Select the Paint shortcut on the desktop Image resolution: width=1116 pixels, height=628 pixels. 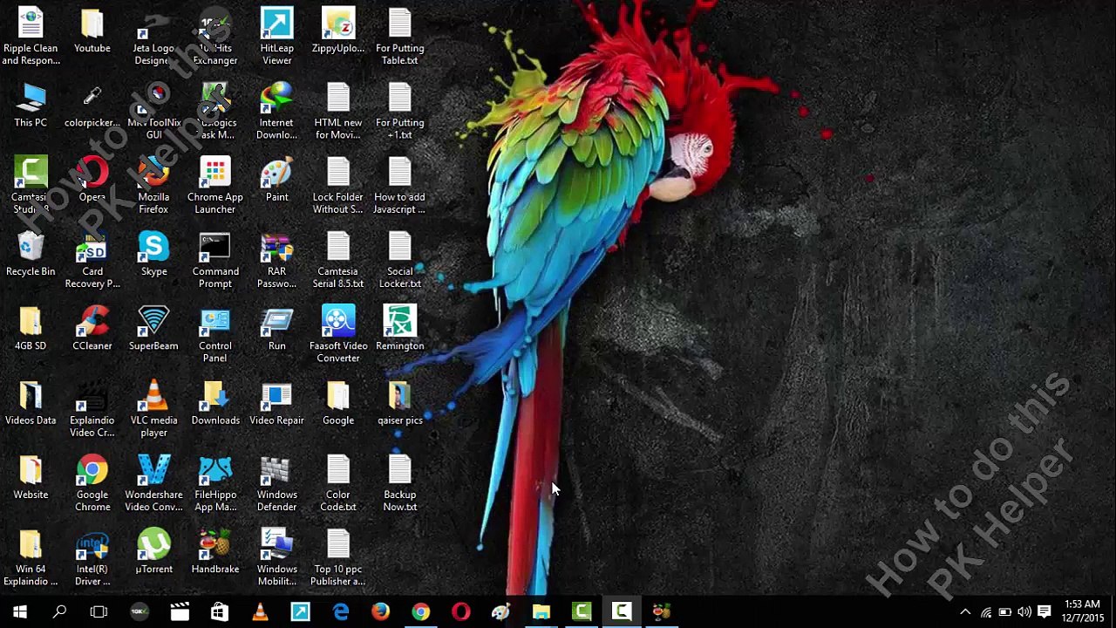pos(276,180)
